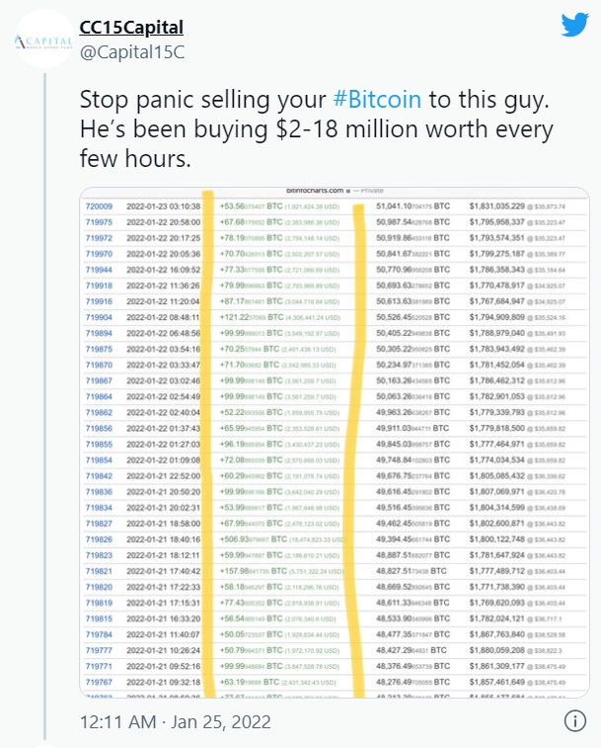Viewport: 601px width, 748px height.
Task: Select block 719904 in the table
Action: click(x=99, y=317)
